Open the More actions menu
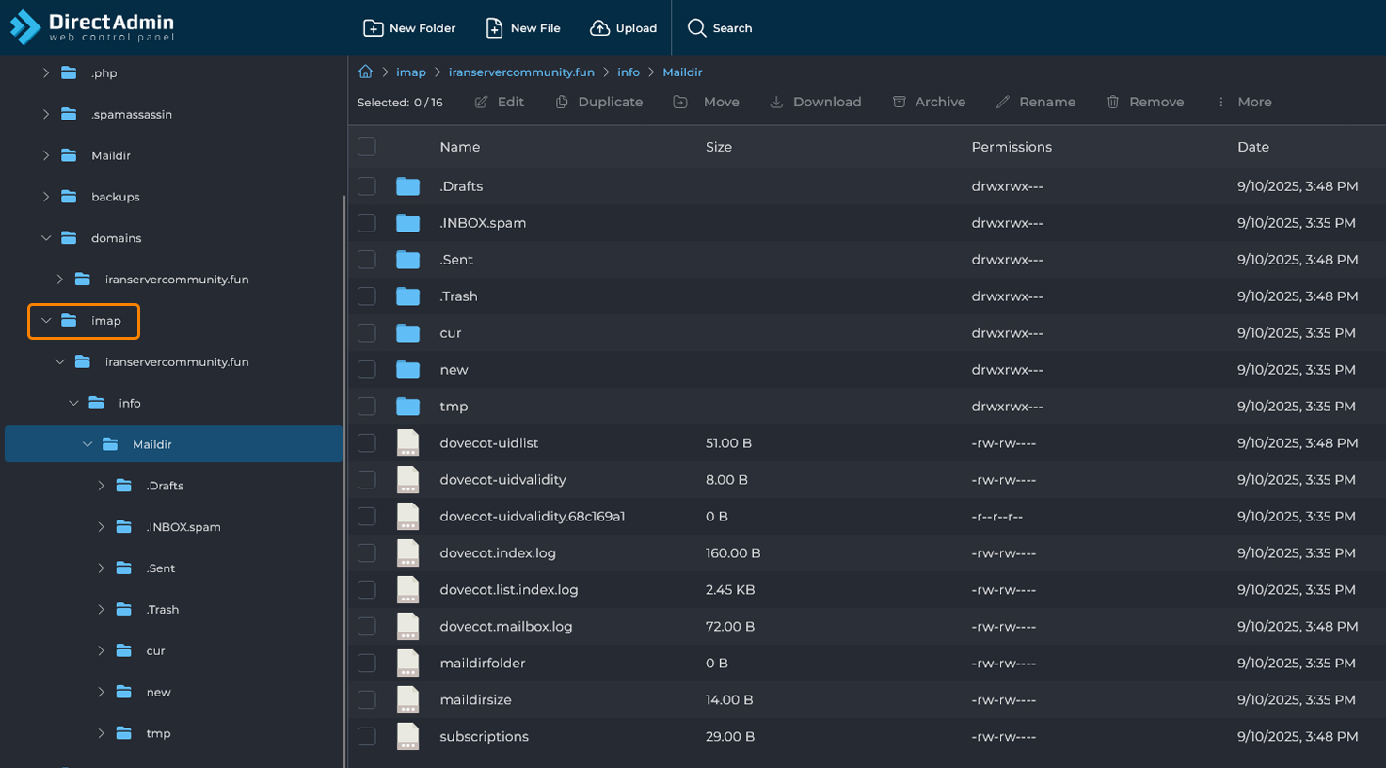This screenshot has width=1386, height=768. 1244,102
